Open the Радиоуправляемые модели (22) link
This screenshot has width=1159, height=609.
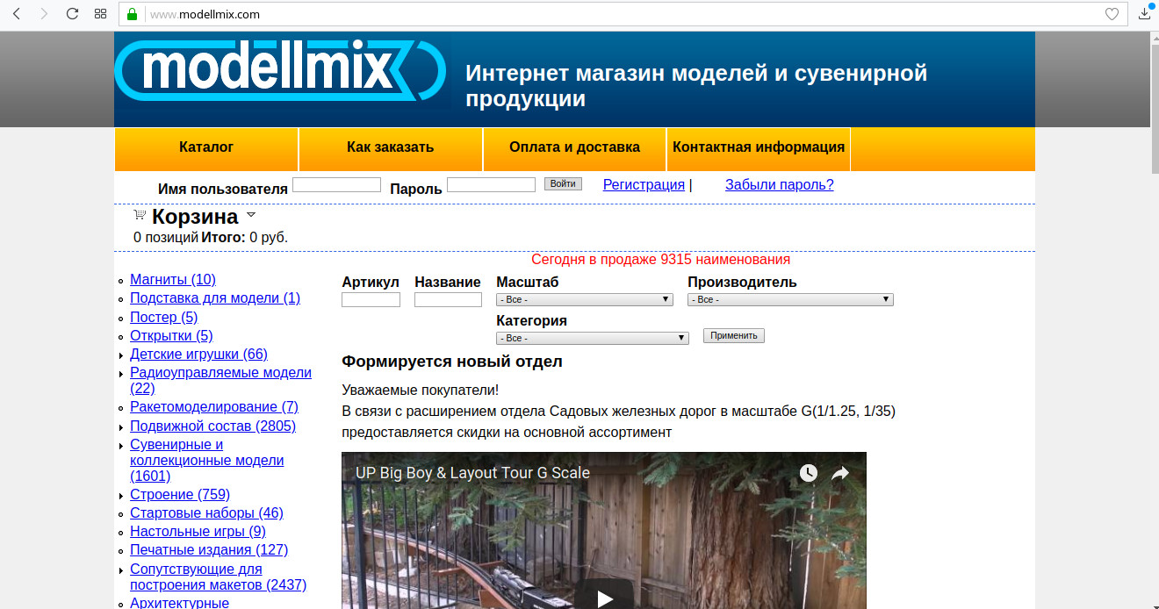pos(220,380)
